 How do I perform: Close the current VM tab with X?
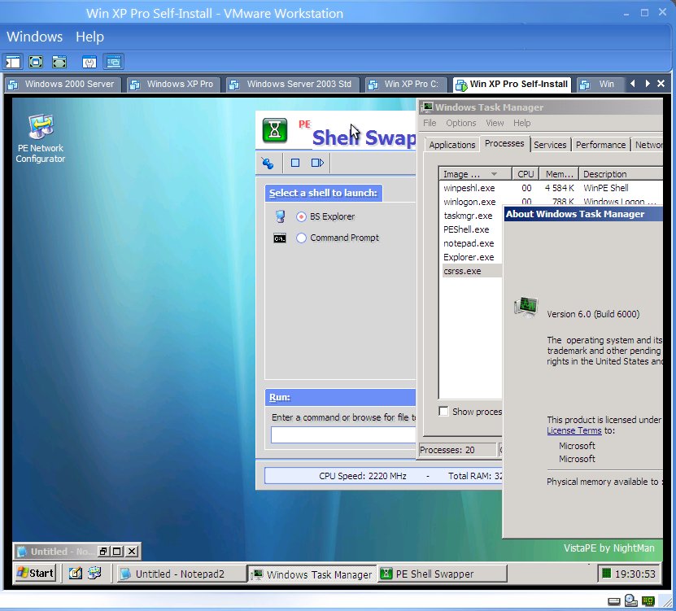661,84
